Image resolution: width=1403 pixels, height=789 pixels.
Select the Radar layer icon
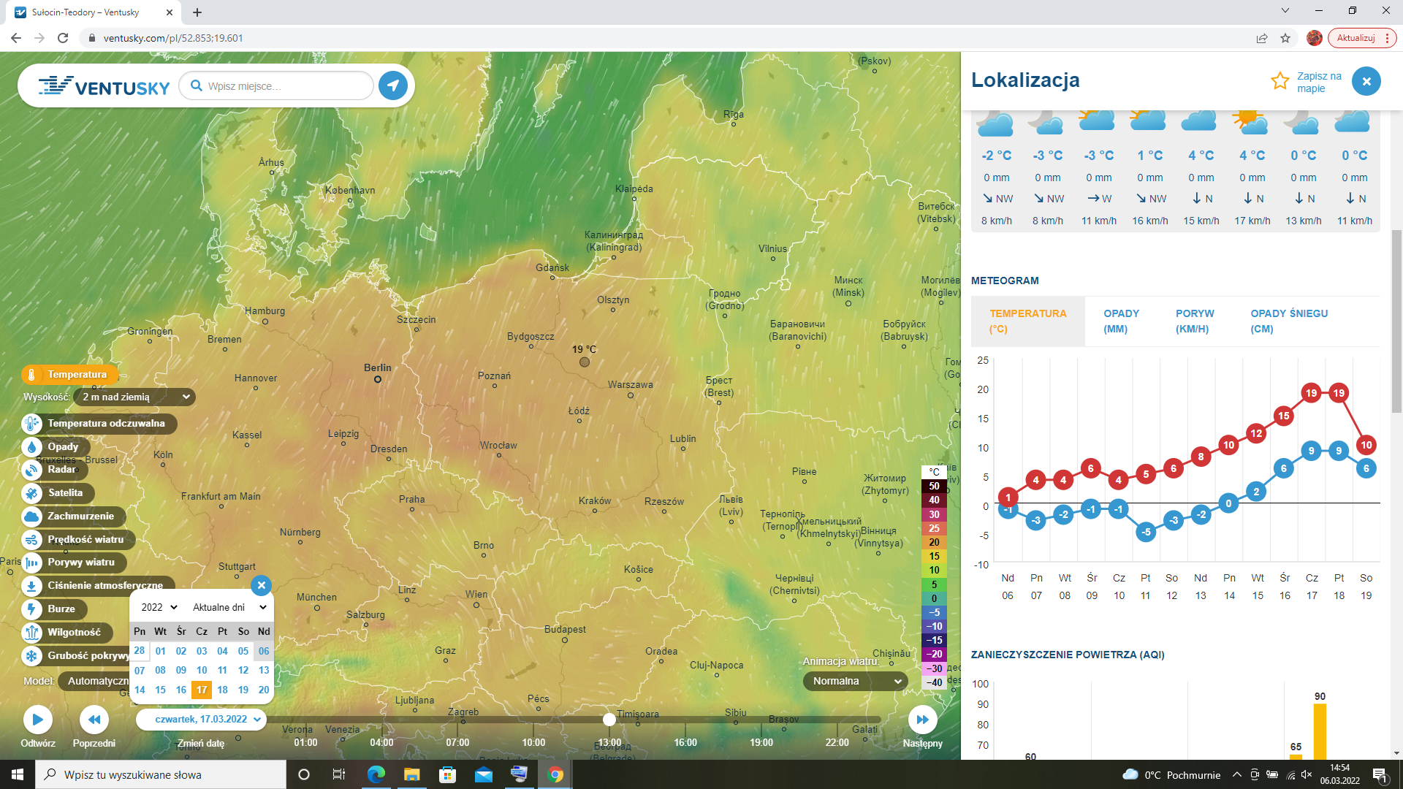(31, 470)
